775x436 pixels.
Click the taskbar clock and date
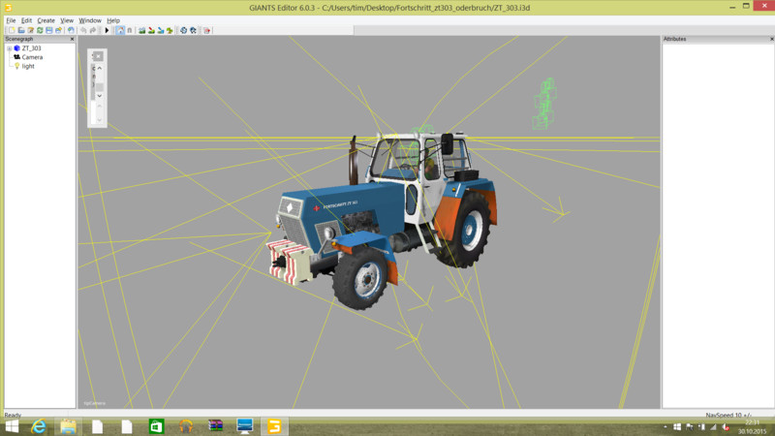pos(753,427)
